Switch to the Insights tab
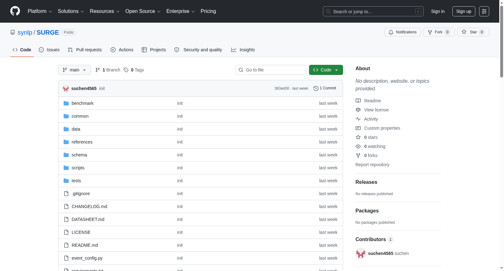 (x=243, y=50)
